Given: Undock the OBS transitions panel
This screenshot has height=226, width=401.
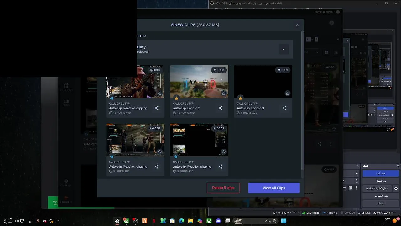Looking at the screenshot, I should (x=357, y=166).
